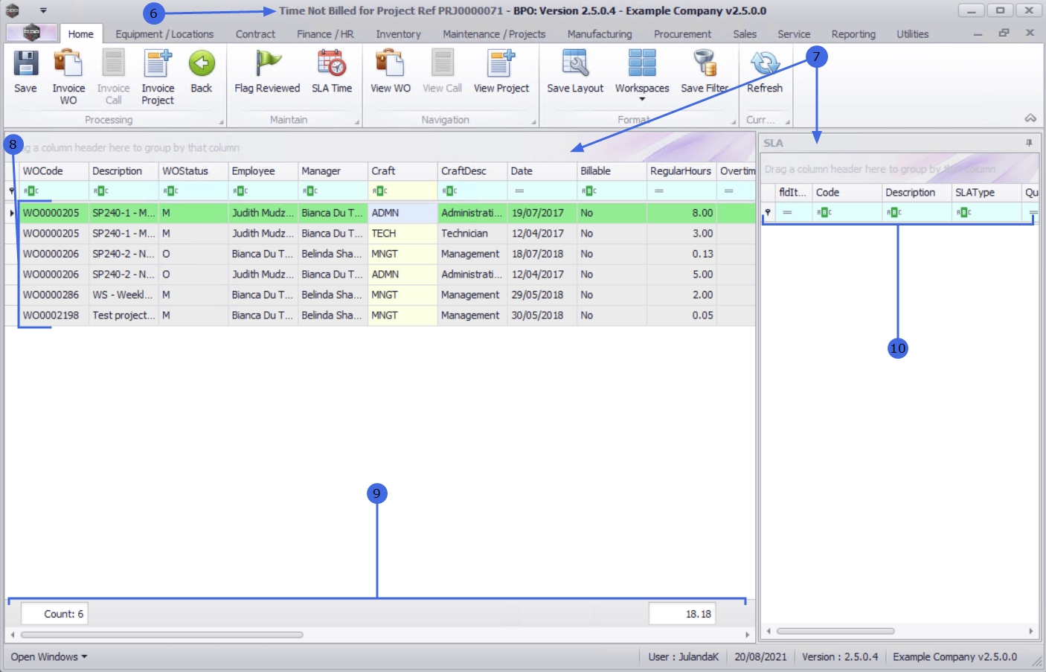Select the Procurement ribbon tab

tap(682, 34)
